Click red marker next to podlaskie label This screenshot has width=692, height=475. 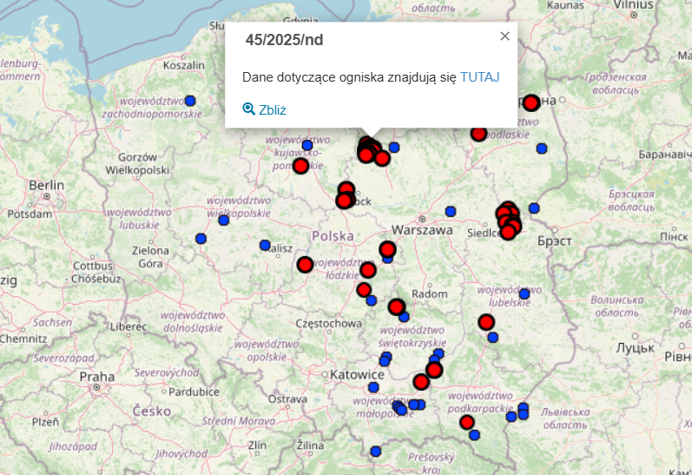(x=478, y=133)
